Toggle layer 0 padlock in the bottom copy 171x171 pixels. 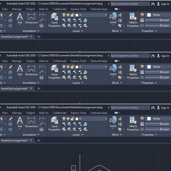tap(73, 119)
